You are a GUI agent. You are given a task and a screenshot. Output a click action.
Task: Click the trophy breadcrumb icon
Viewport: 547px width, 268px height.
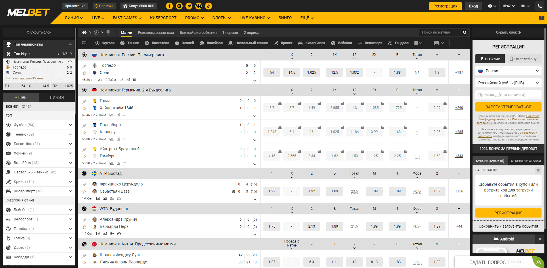tap(108, 32)
